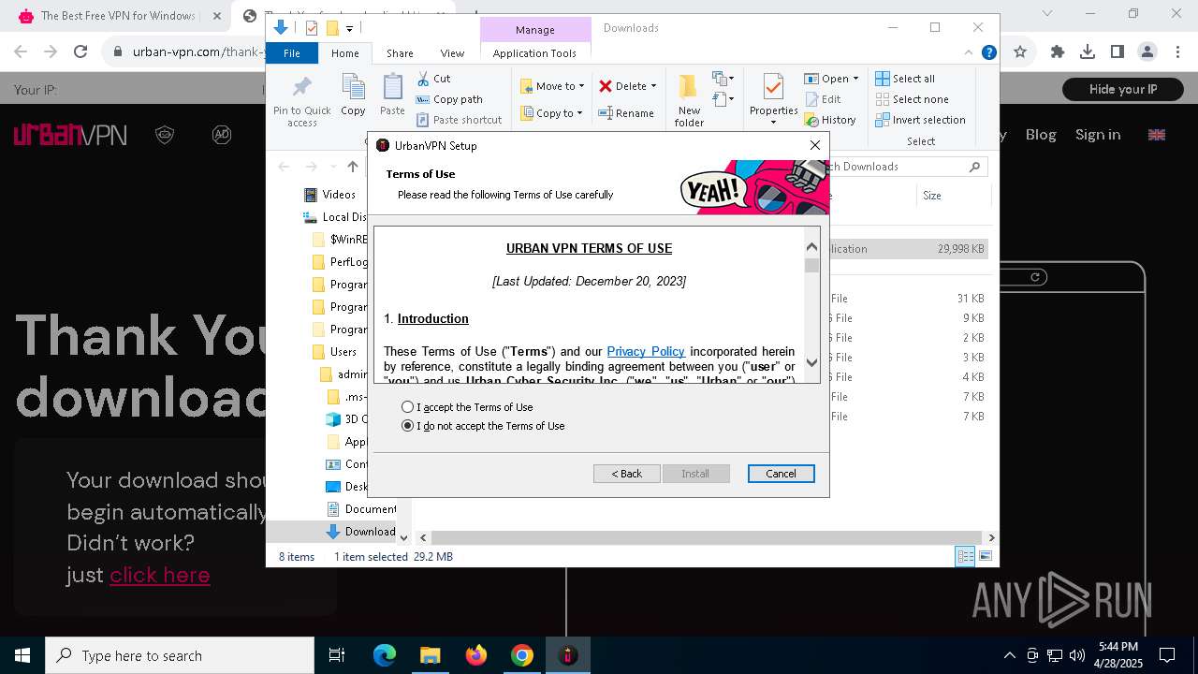The width and height of the screenshot is (1198, 674).
Task: Switch to details view icon in status bar
Action: [x=965, y=556]
